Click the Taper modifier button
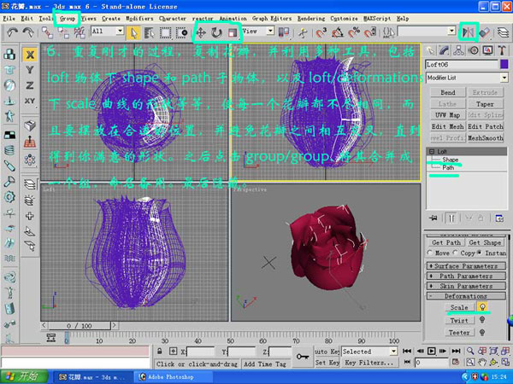 485,104
